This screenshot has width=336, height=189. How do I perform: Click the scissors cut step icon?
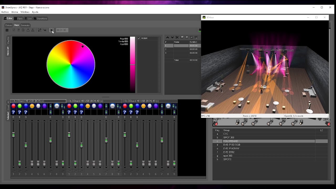pos(177,38)
